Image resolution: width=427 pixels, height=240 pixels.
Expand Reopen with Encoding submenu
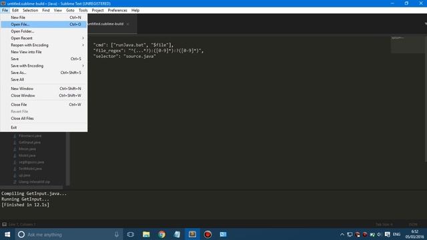[x=44, y=45]
